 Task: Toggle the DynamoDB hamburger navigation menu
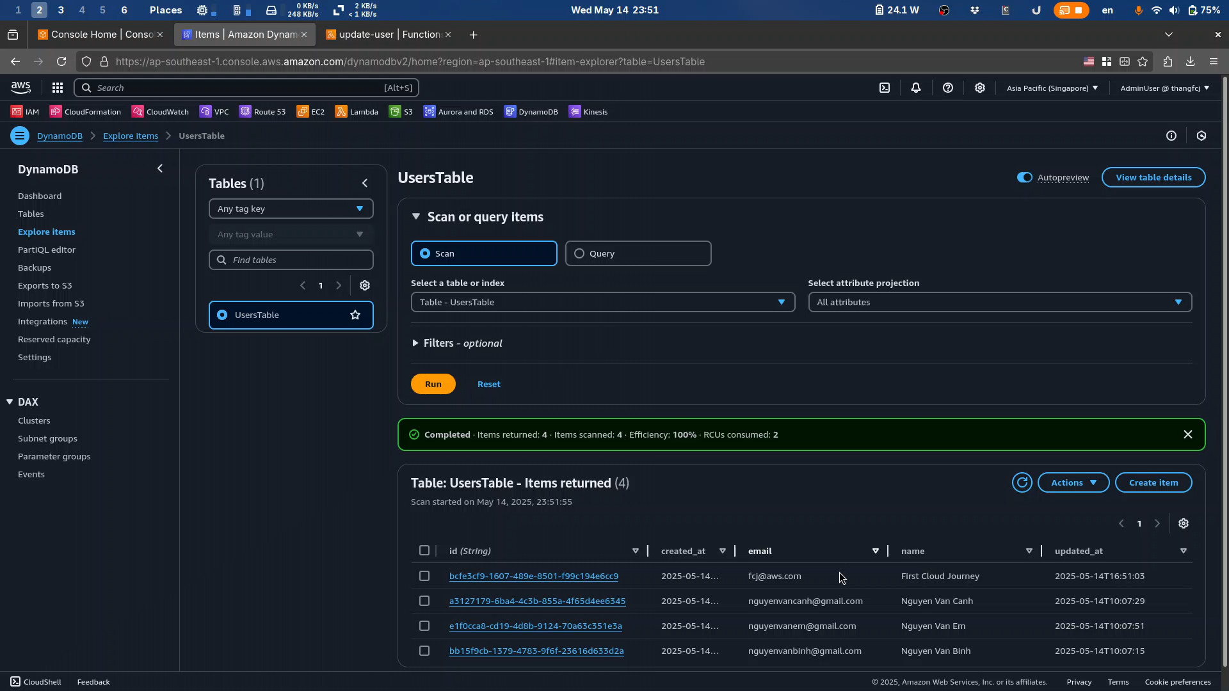click(x=20, y=136)
